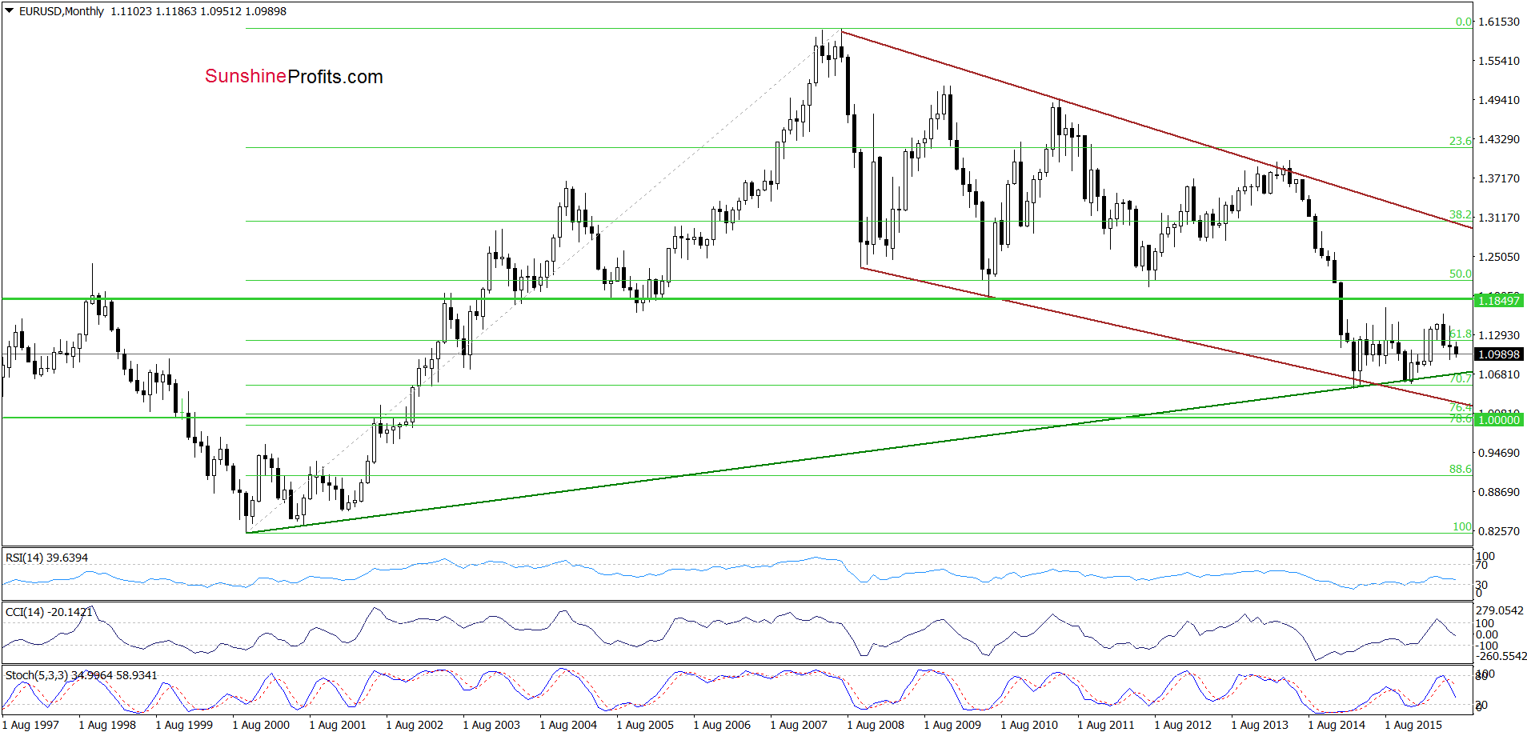
Task: Click the 1 Aug 2010 date label
Action: [1029, 725]
